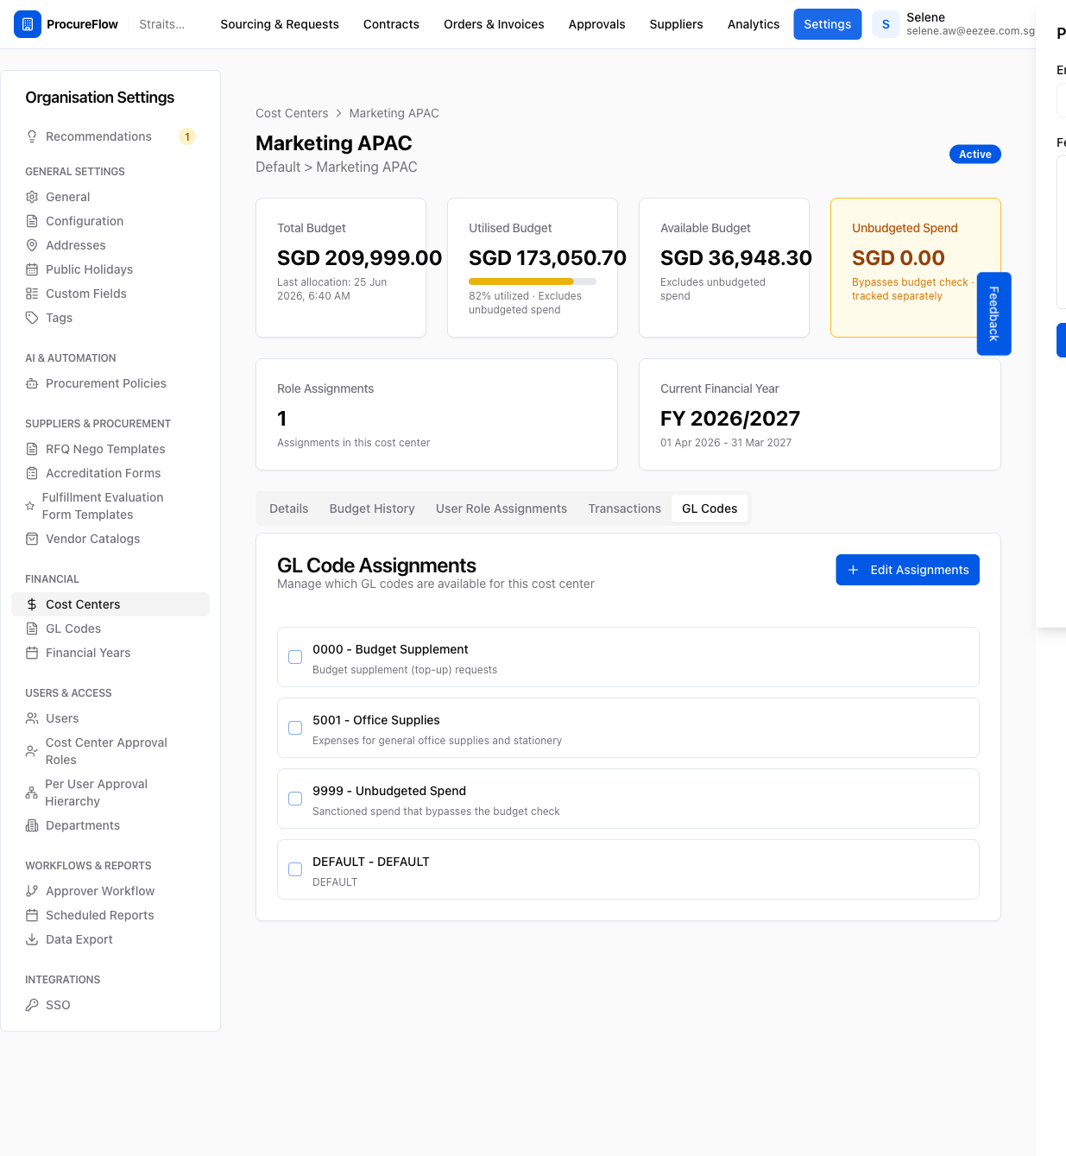The height and width of the screenshot is (1156, 1066).
Task: Switch to the Details tab
Action: 288,509
